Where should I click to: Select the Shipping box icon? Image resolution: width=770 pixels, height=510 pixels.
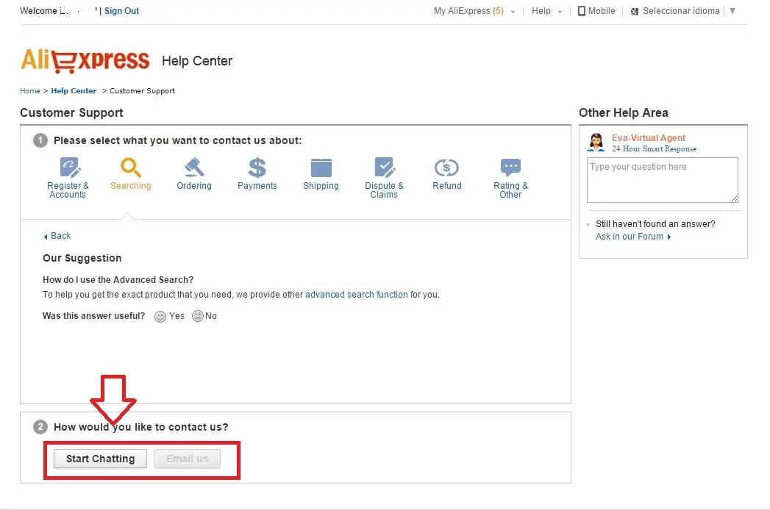pos(321,168)
